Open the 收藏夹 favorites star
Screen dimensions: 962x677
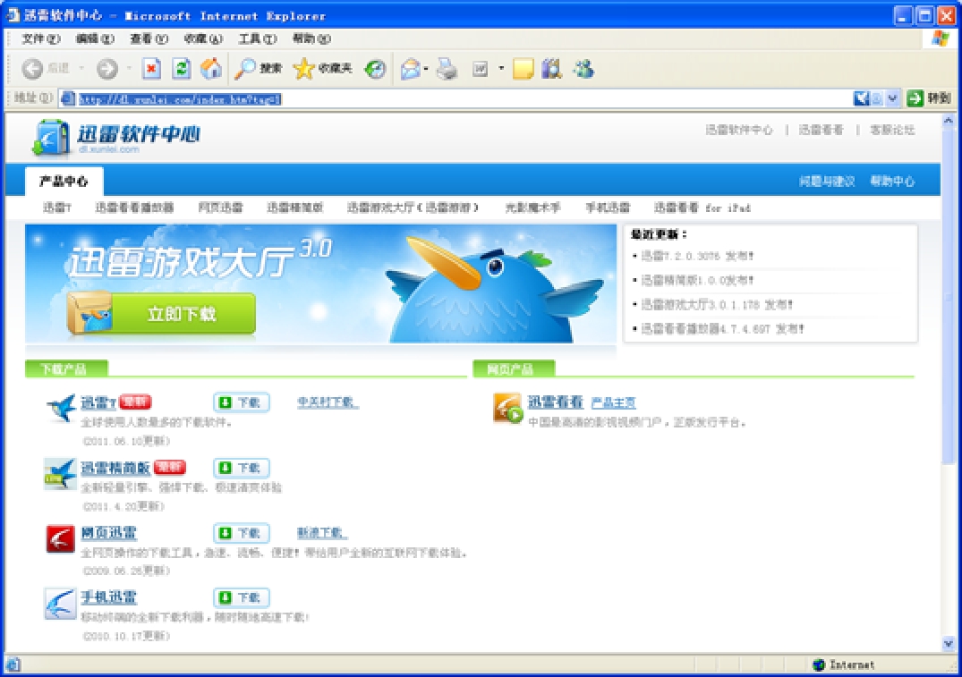[x=323, y=69]
